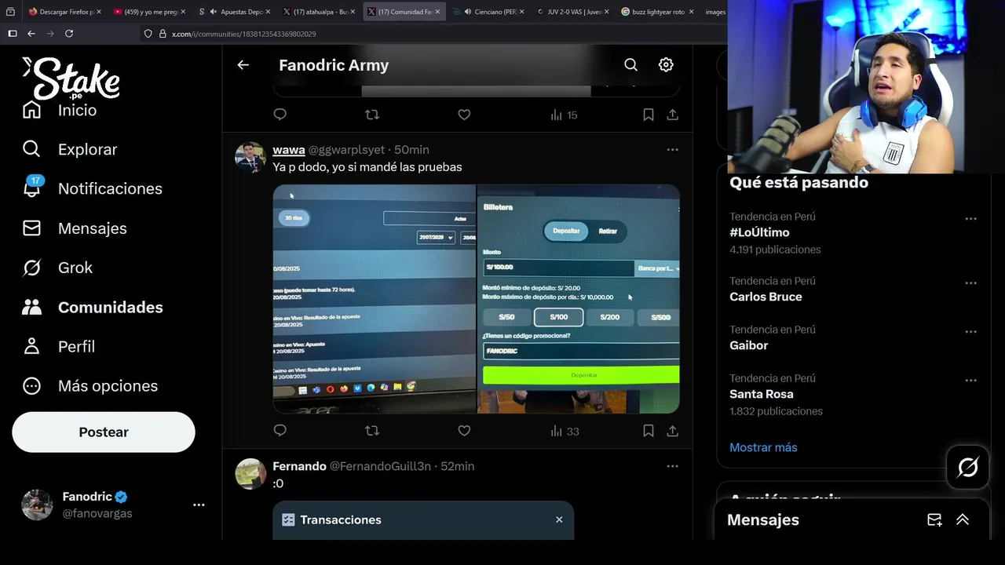Go back in browser toolbar

pos(31,34)
